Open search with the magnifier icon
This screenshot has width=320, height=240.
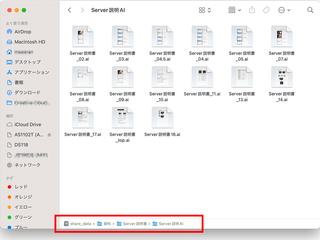click(x=310, y=10)
